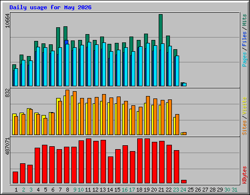Click the yellow visits bar for day 3

tap(28, 121)
